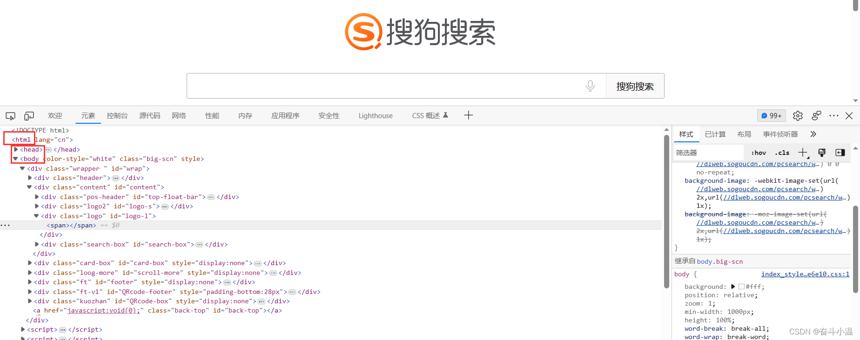
Task: Expand collapsed ellipsis in head element
Action: point(48,149)
